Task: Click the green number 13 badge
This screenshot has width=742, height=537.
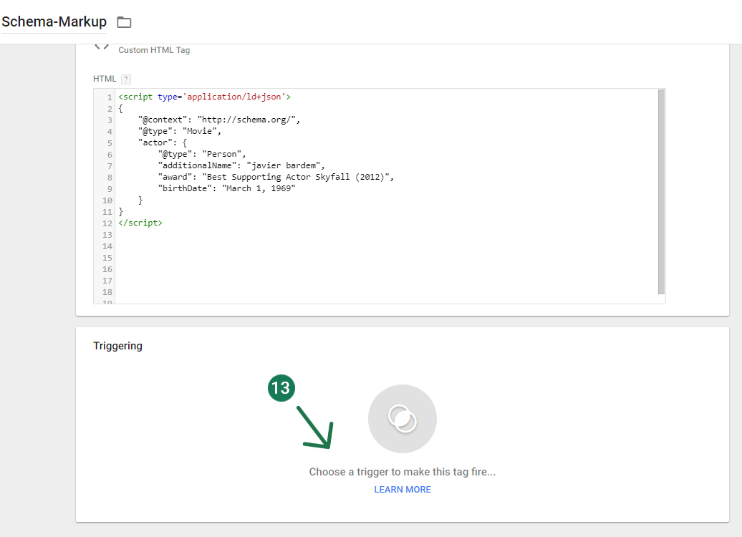Action: pos(281,388)
